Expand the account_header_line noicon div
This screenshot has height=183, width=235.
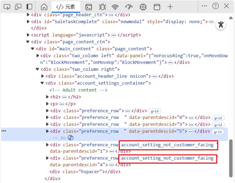pyautogui.click(x=43, y=76)
